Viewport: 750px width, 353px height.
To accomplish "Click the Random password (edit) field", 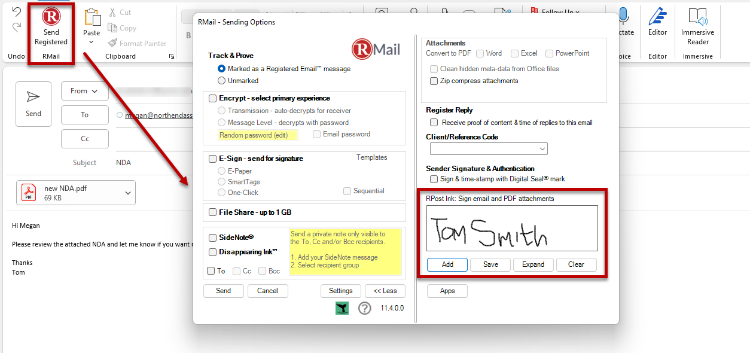I will pos(258,135).
